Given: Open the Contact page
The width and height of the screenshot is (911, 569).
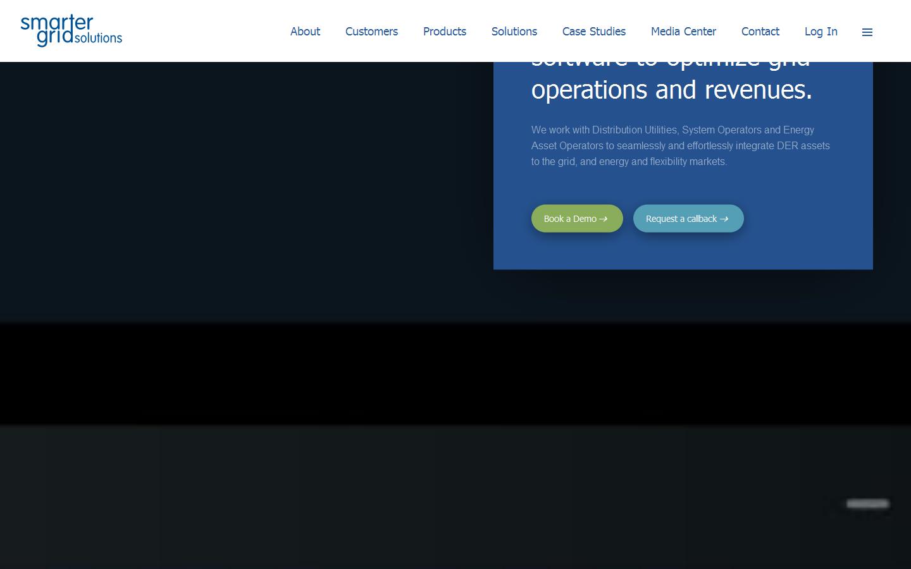Looking at the screenshot, I should click(x=760, y=32).
